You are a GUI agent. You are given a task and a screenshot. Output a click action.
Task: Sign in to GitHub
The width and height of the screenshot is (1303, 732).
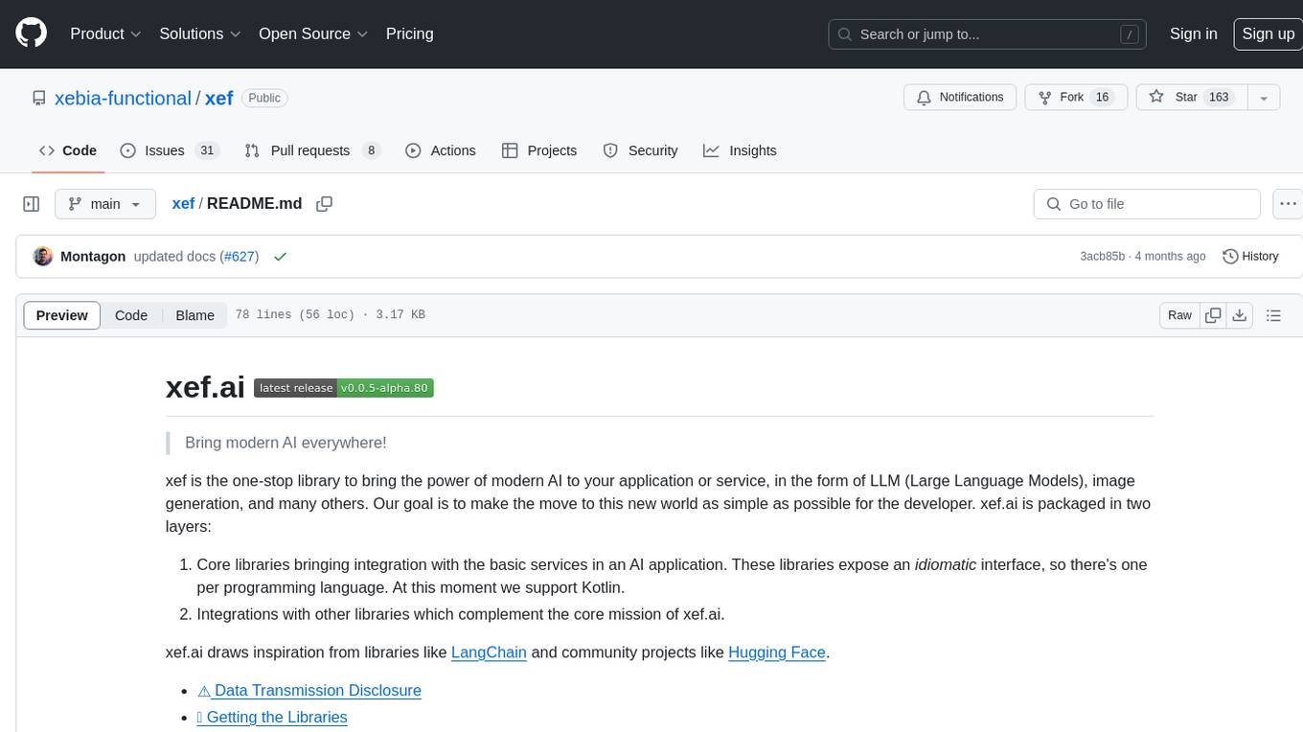(1193, 34)
